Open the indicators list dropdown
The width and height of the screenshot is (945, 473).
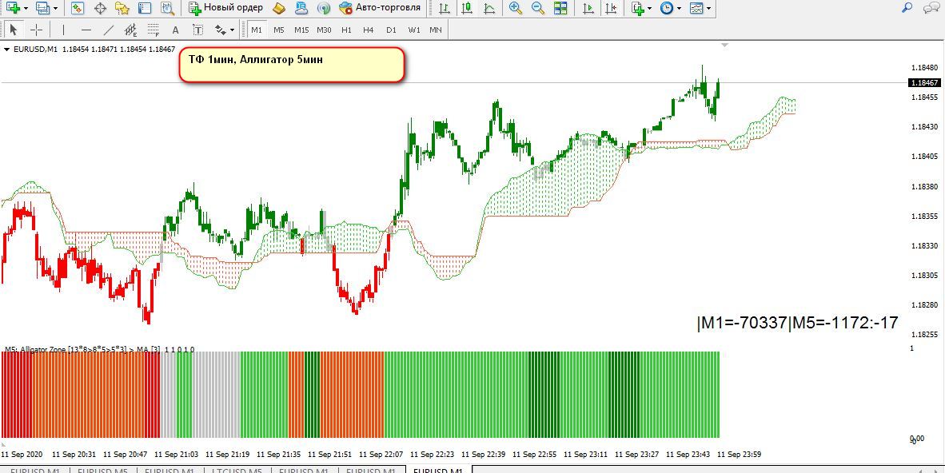tap(650, 9)
